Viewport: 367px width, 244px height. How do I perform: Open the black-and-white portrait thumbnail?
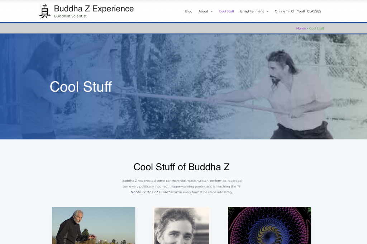click(x=182, y=225)
